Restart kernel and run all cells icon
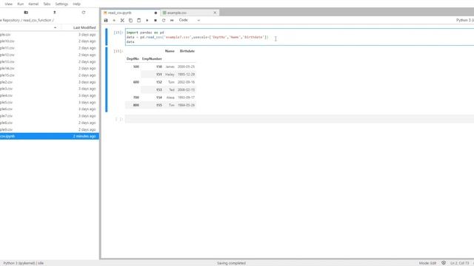 172,20
